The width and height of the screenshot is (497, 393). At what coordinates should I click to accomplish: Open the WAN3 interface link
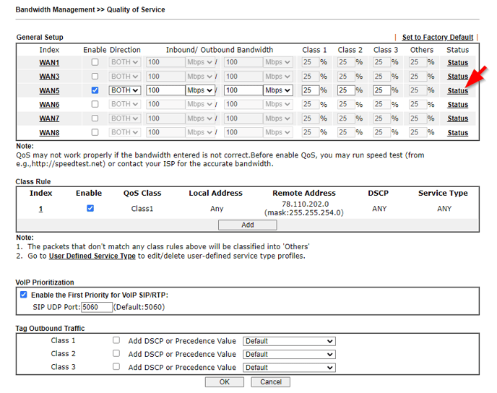[x=49, y=77]
